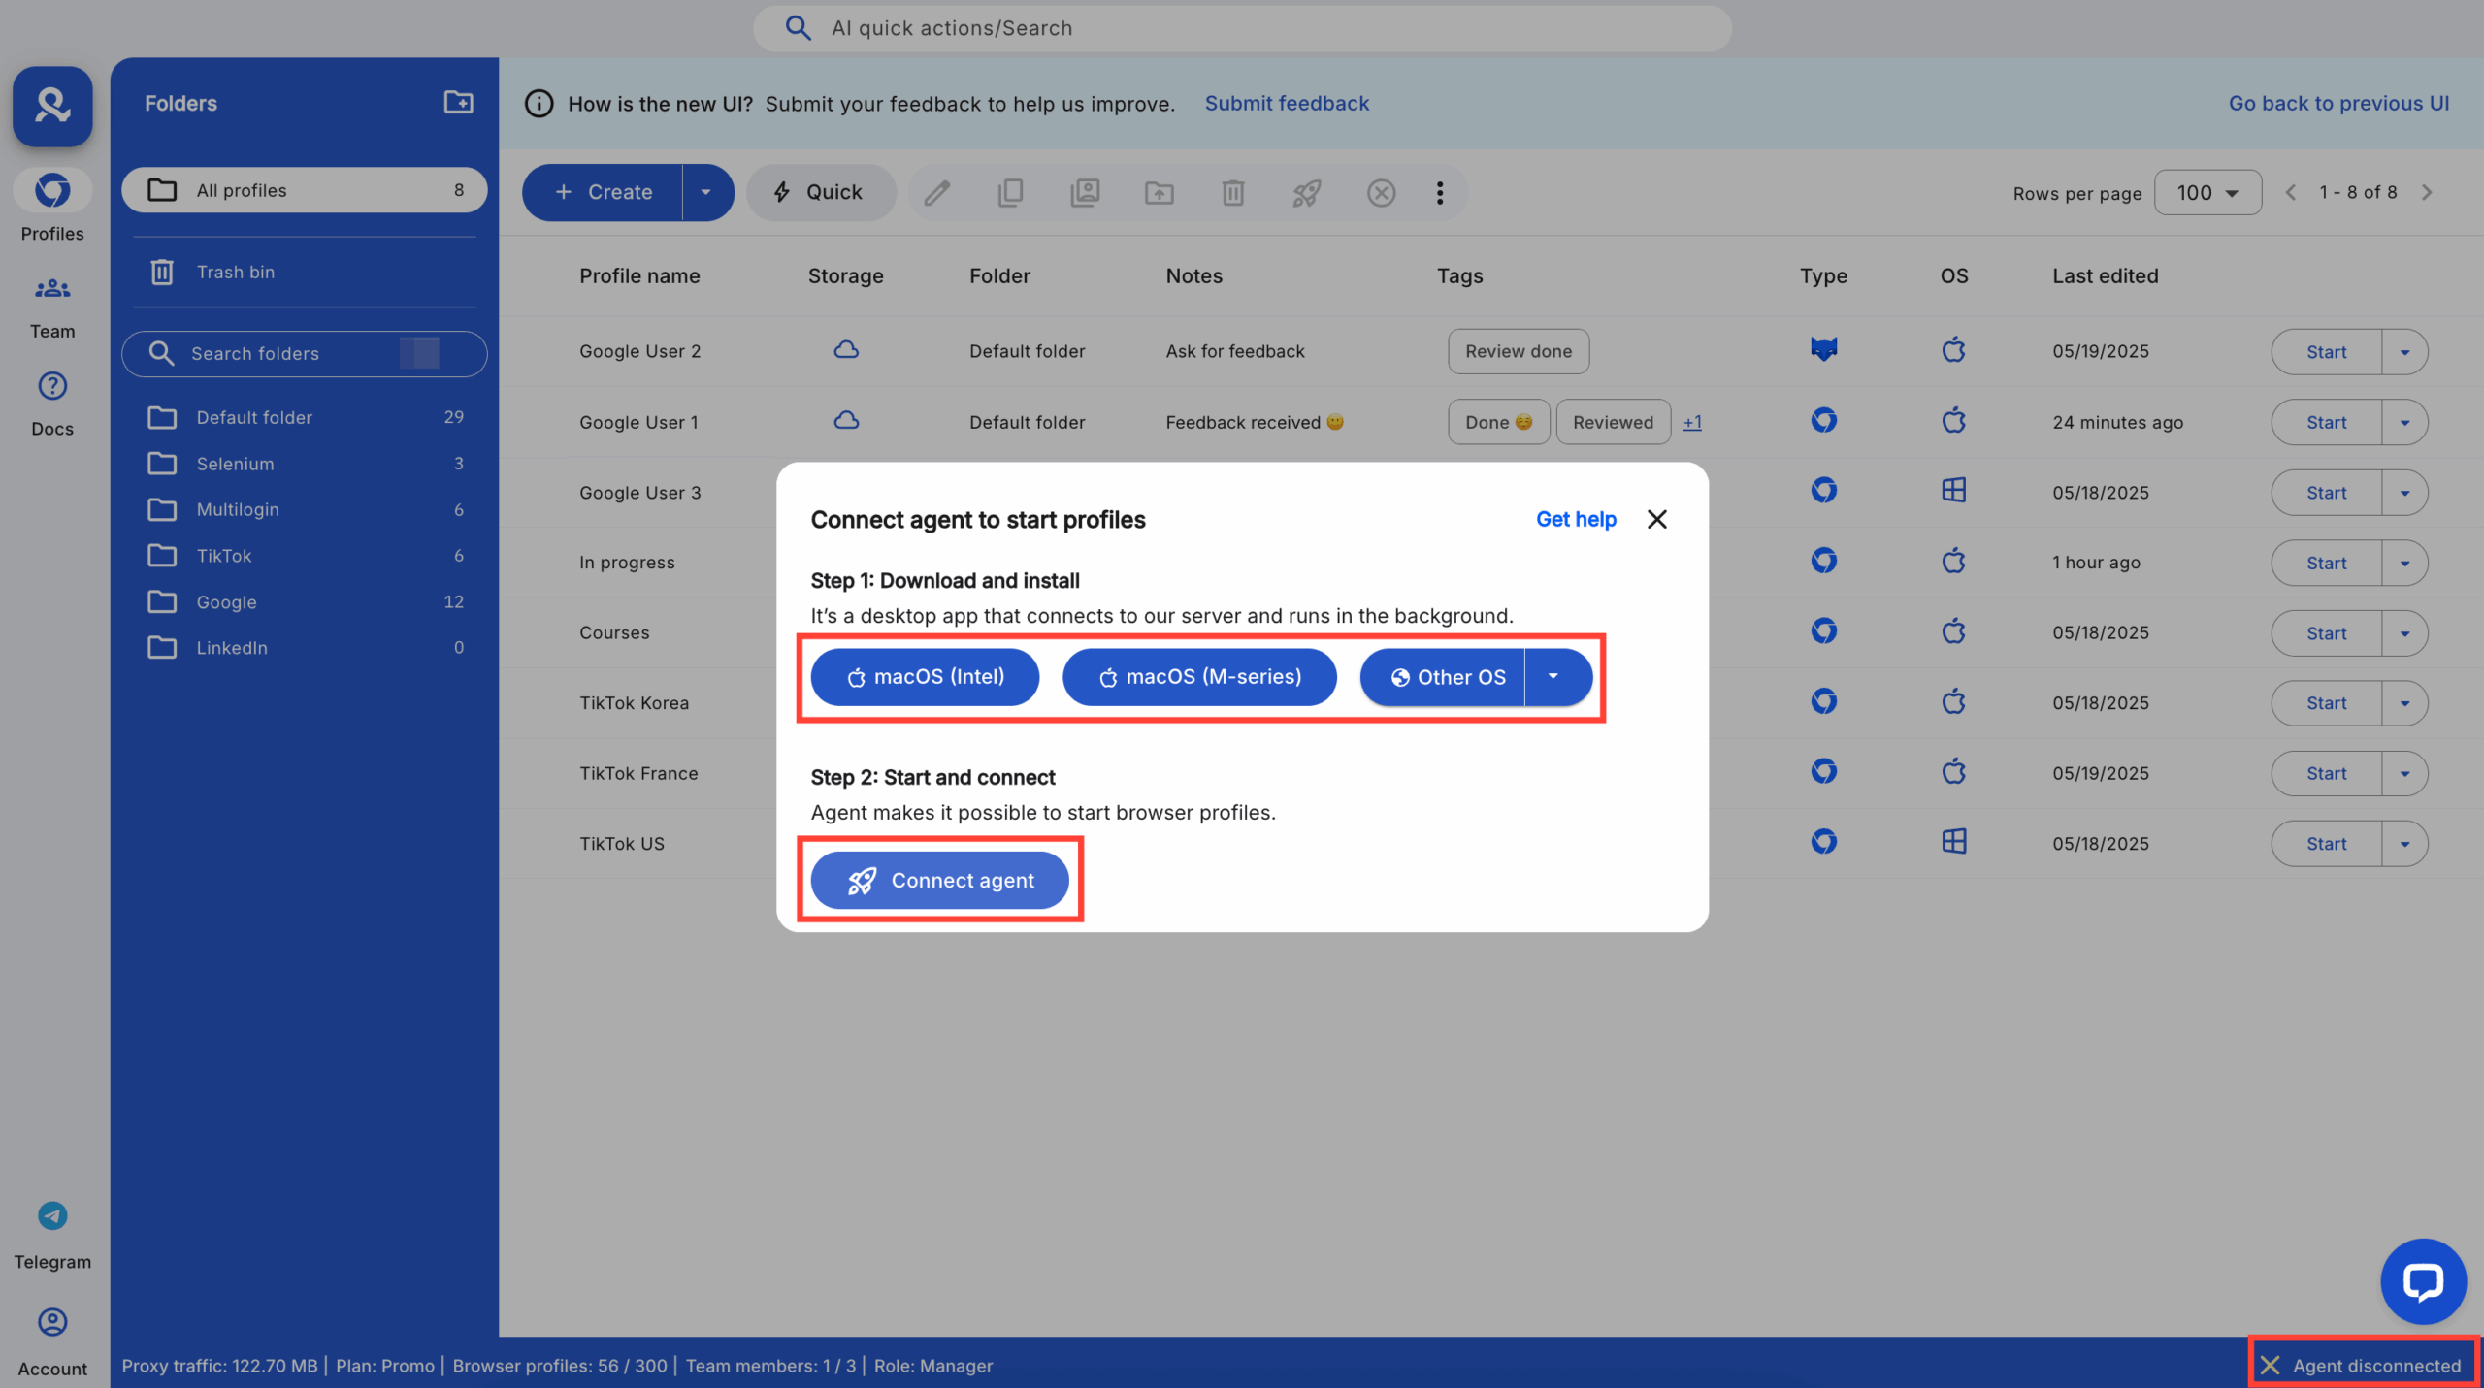Image resolution: width=2484 pixels, height=1388 pixels.
Task: Open the Telegram sidebar icon
Action: 52,1216
